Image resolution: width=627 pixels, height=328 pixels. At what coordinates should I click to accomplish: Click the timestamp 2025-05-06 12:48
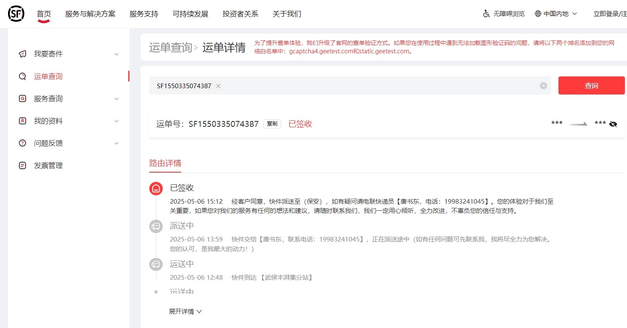point(196,277)
